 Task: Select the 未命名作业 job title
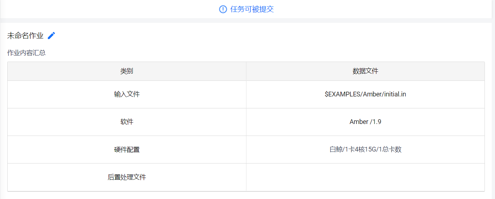pos(25,36)
